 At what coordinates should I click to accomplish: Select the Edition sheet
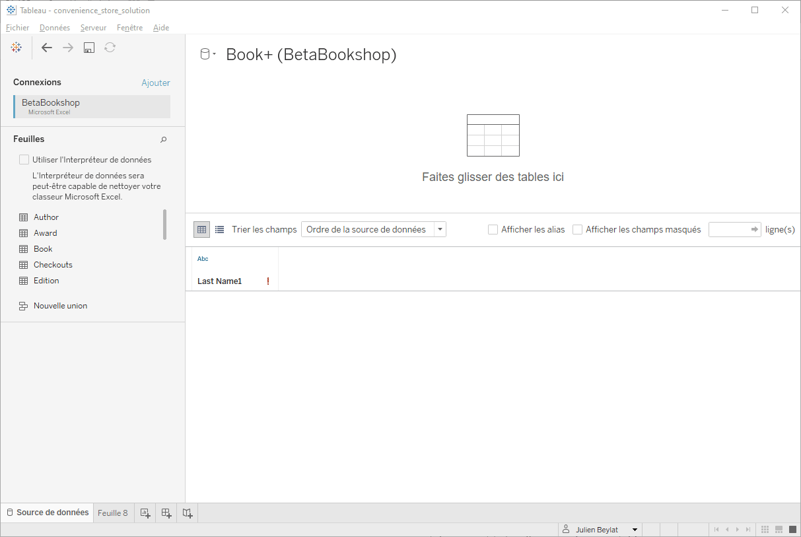pyautogui.click(x=46, y=281)
